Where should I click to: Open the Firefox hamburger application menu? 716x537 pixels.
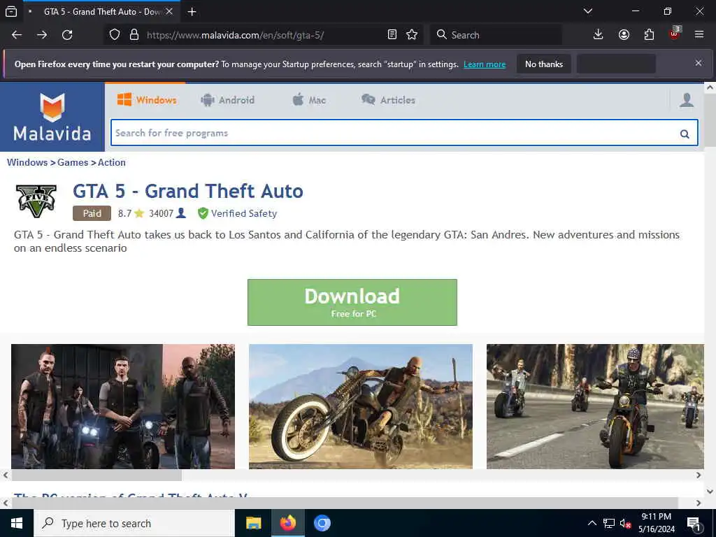click(x=699, y=35)
